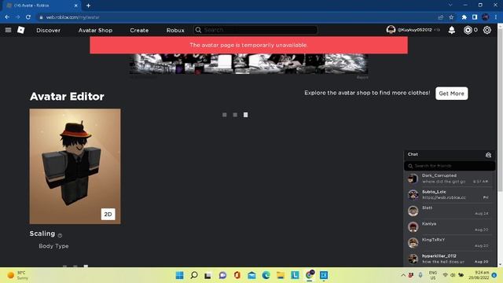Screen dimensions: 503x283
Task: Open the notifications bell
Action: tap(452, 30)
